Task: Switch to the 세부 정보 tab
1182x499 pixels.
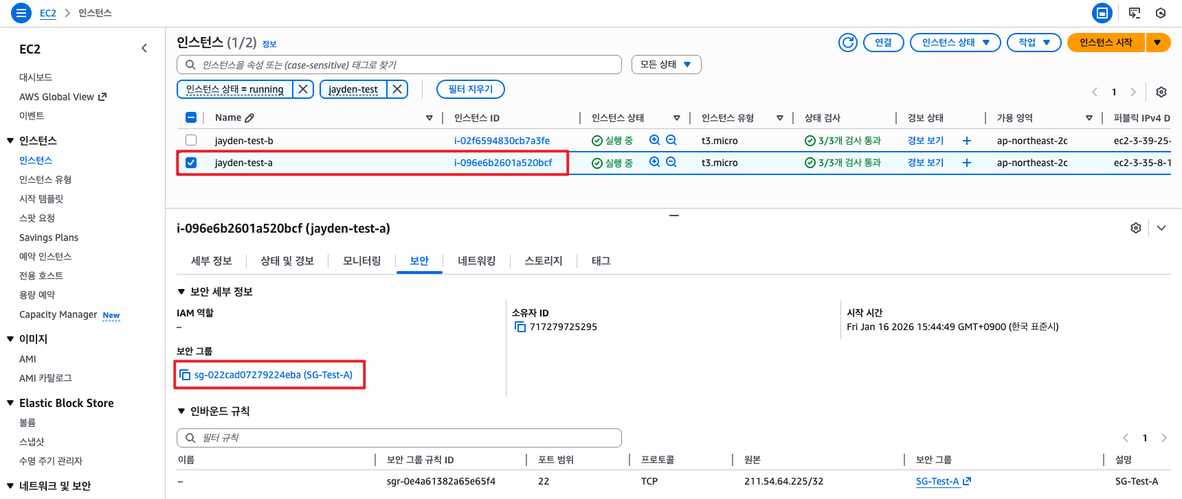Action: pyautogui.click(x=212, y=261)
